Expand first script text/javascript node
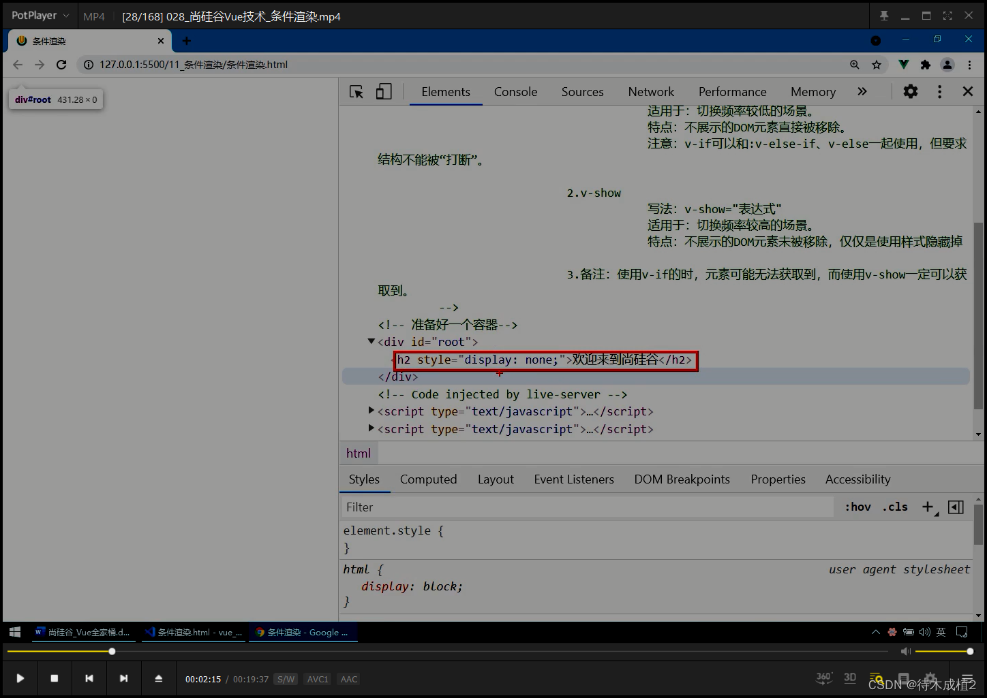The image size is (987, 698). tap(371, 411)
